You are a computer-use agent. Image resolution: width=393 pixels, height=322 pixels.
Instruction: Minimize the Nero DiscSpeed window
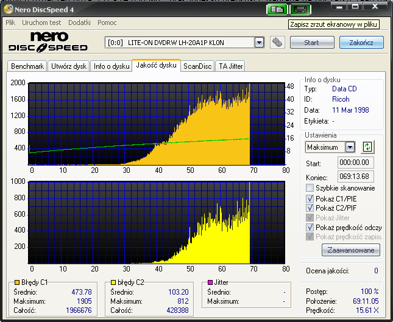[x=339, y=6]
